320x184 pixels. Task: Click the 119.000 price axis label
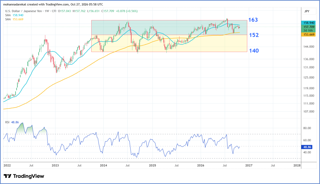coord(309,88)
